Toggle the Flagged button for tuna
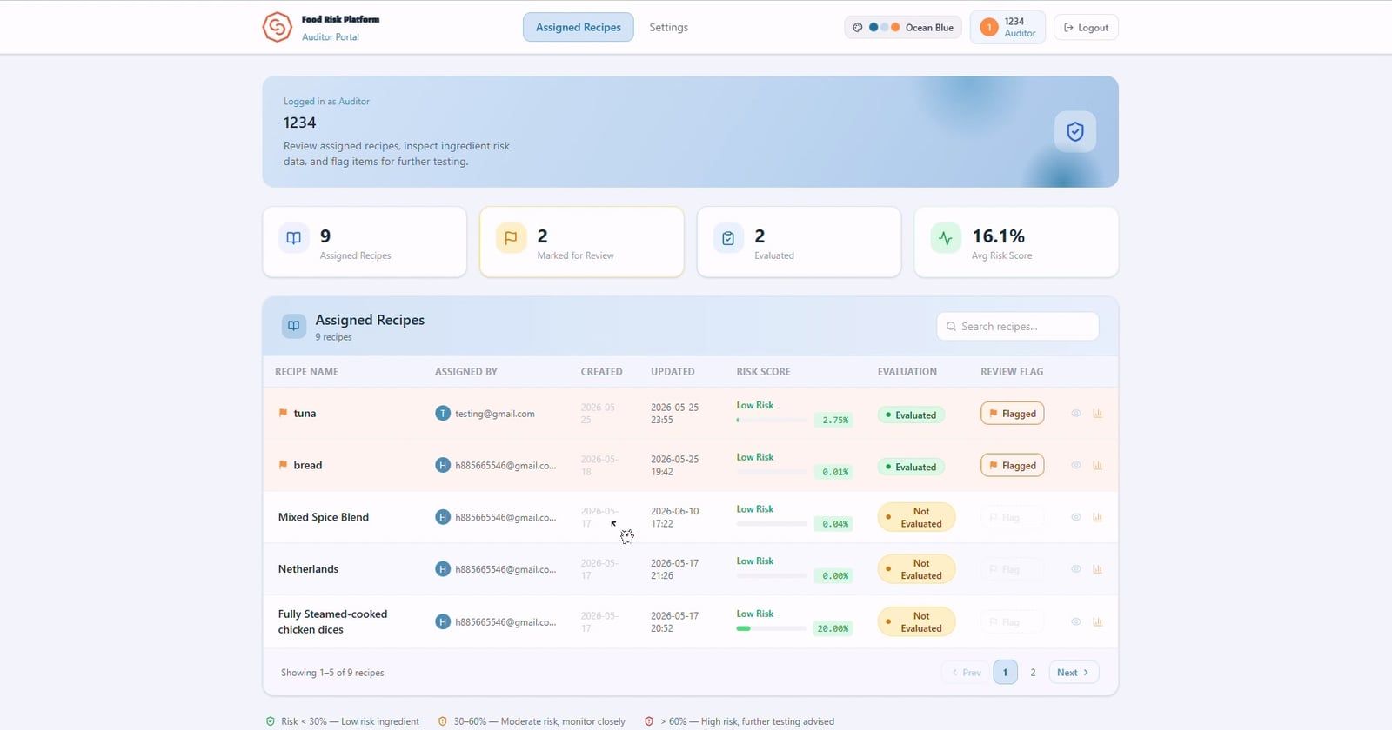The width and height of the screenshot is (1392, 730). [x=1012, y=414]
